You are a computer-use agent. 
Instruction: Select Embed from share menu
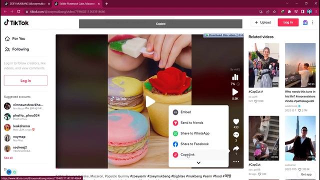198,112
